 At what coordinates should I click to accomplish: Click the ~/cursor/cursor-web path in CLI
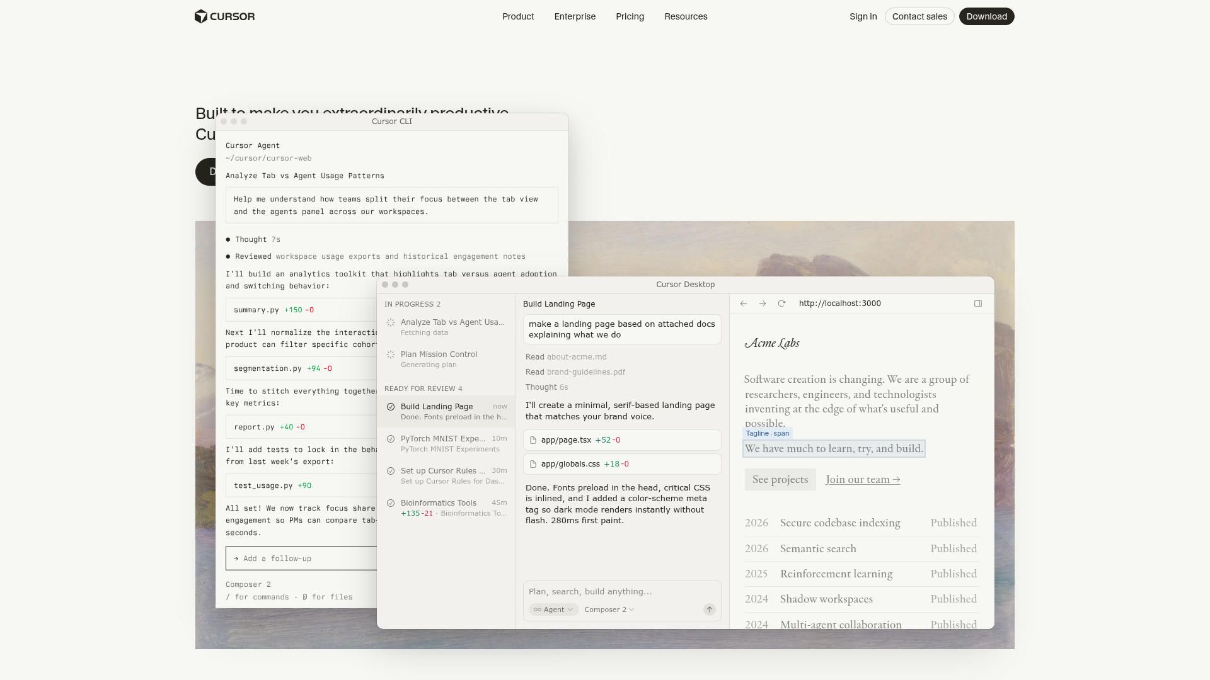[x=268, y=158]
